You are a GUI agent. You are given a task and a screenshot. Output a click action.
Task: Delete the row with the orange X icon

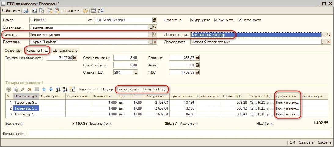click(30, 89)
